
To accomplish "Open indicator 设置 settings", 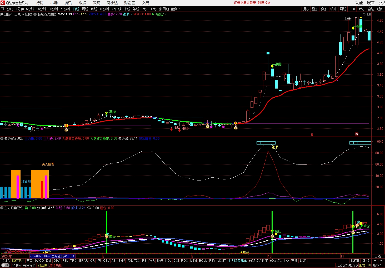I will click(303, 261).
